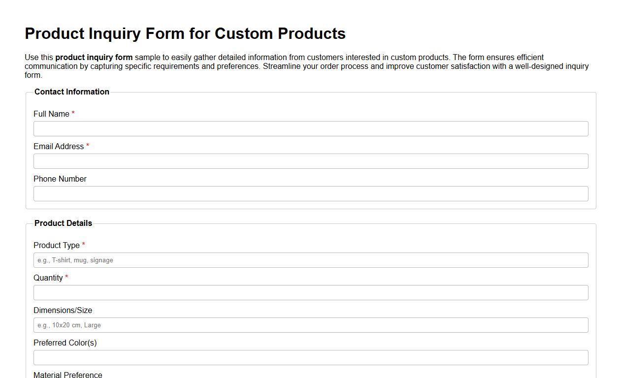Click the Full Name input field

point(310,128)
